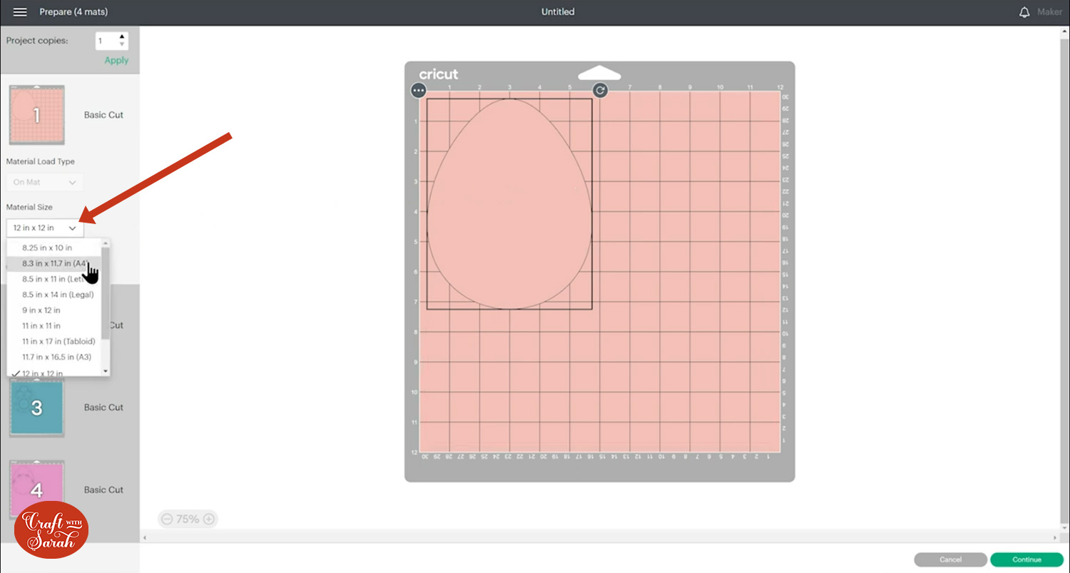Click the mat preview horizontal scrollbar
This screenshot has width=1070, height=573.
[x=599, y=537]
